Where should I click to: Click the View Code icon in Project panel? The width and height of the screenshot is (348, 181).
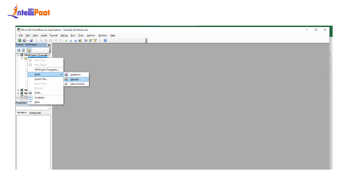19,50
